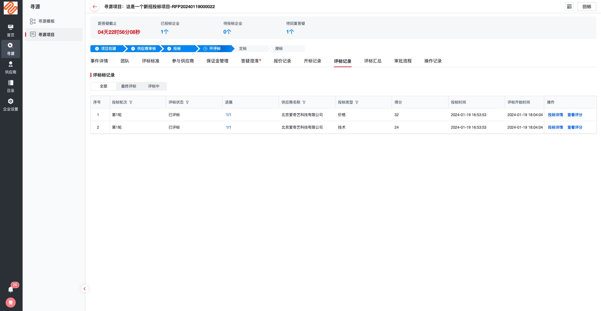Open 查看评分 for 价格 row
Screen dimensions: 601x311
point(575,115)
